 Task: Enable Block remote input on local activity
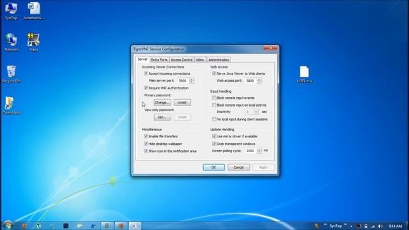click(214, 105)
